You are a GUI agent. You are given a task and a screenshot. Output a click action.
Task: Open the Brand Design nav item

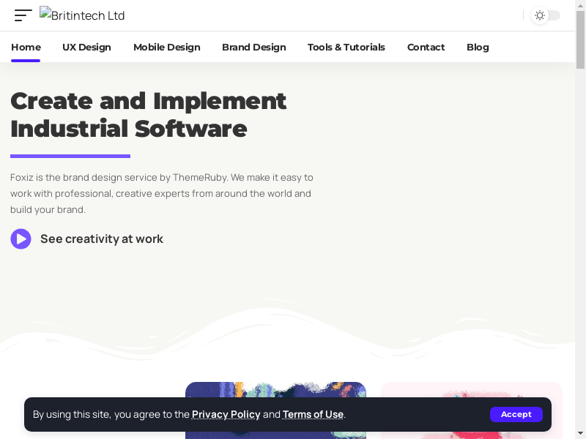point(253,47)
